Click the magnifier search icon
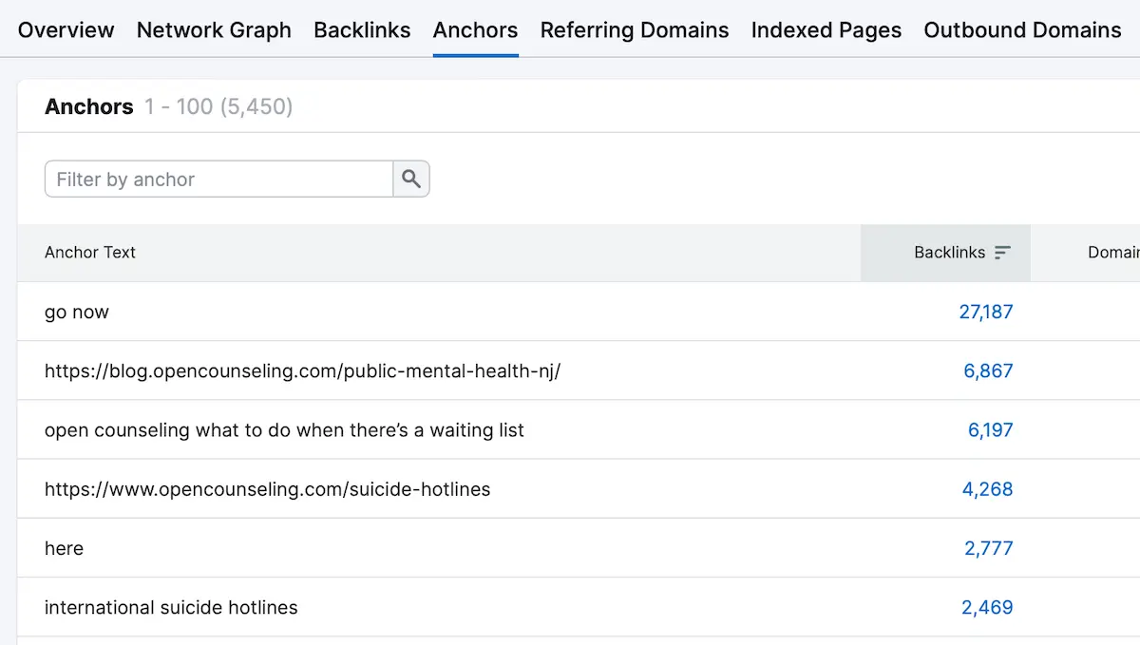Viewport: 1140px width, 645px height. coord(411,179)
